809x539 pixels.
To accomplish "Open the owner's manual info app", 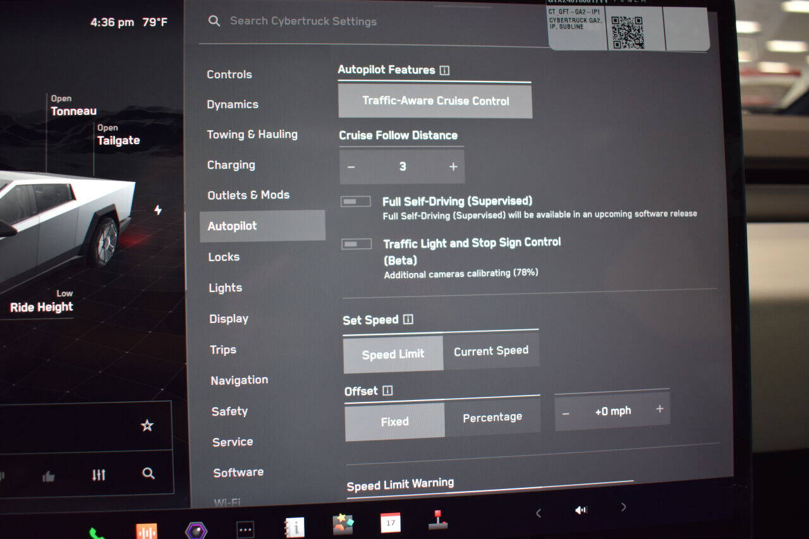I will click(x=295, y=527).
